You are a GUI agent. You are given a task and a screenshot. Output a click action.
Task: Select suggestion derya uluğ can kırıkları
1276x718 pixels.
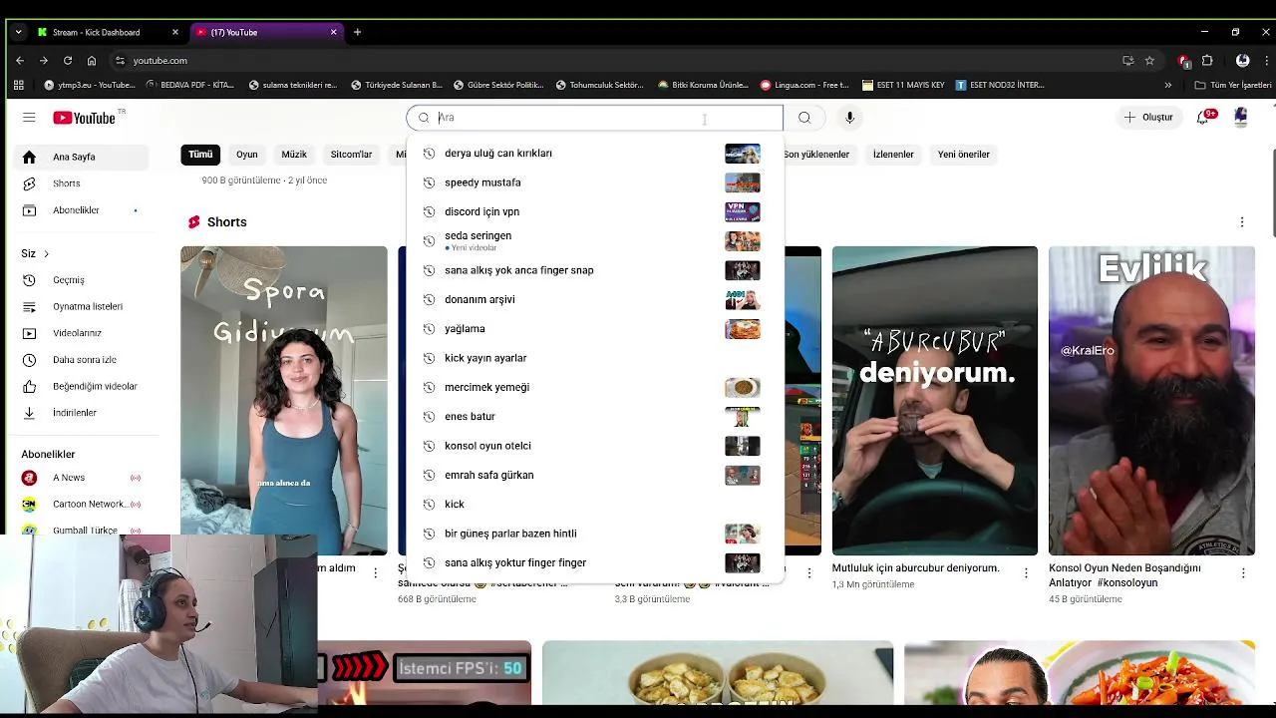pos(595,154)
